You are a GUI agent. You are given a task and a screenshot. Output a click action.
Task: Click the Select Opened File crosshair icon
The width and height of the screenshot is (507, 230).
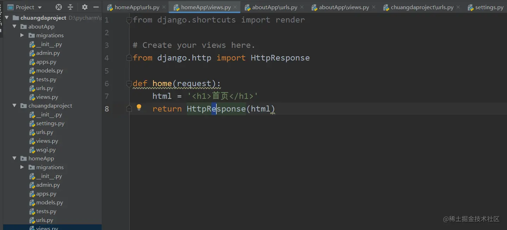point(58,7)
